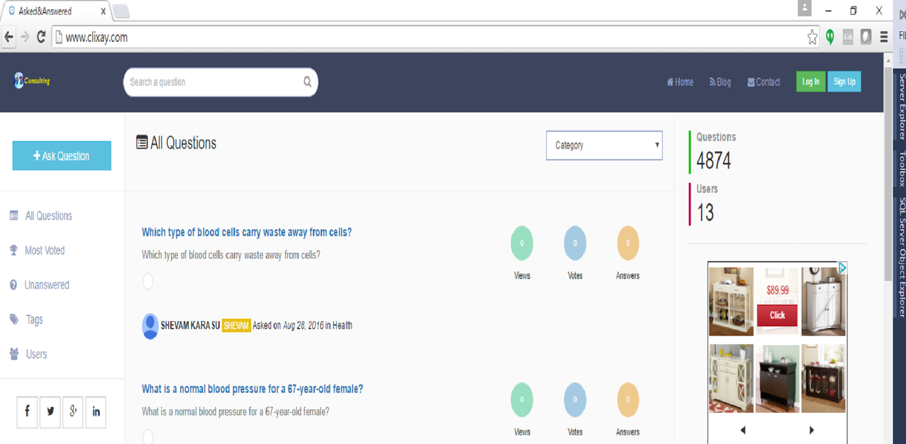
Task: Show previous ad with left arrow
Action: [743, 430]
